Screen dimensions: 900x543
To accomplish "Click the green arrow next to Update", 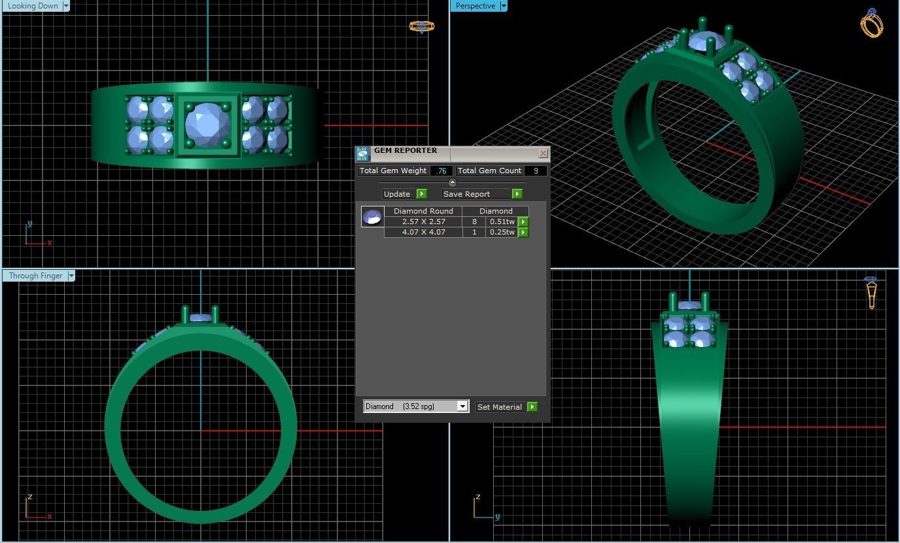I will tap(422, 194).
